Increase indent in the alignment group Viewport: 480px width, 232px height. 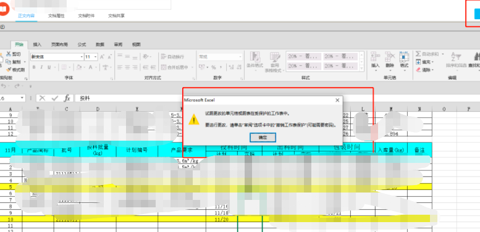point(153,67)
